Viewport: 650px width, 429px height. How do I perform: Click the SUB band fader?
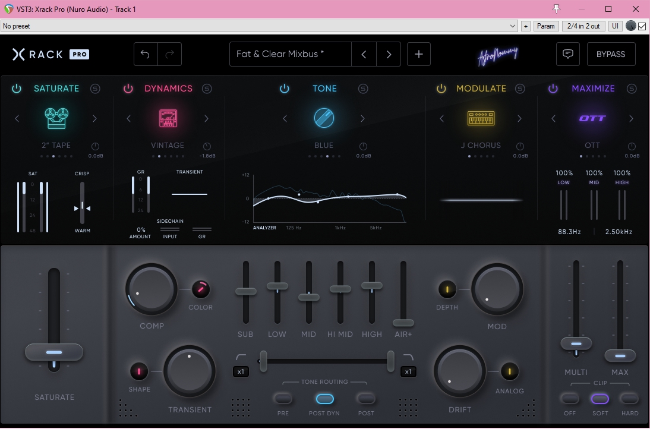click(246, 291)
